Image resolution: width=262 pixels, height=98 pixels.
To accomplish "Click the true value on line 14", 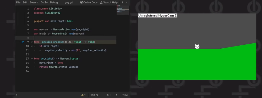I will coord(60,63).
